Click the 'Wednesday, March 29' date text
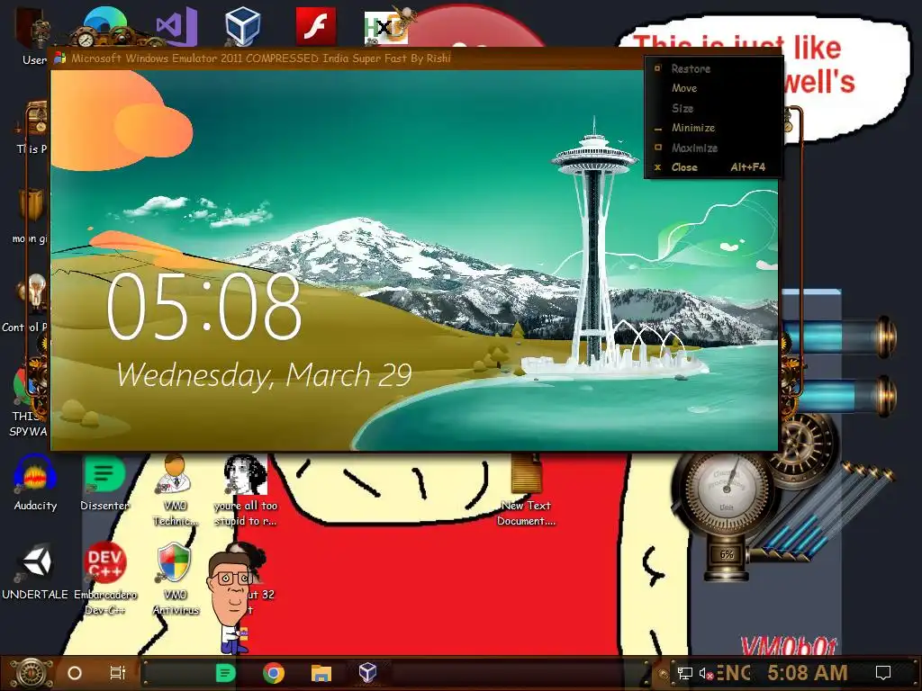 point(264,375)
